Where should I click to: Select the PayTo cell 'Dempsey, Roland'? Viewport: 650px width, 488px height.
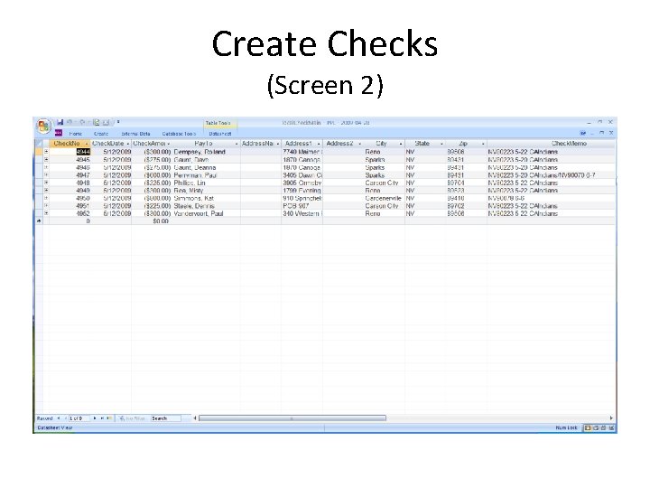tap(206, 152)
